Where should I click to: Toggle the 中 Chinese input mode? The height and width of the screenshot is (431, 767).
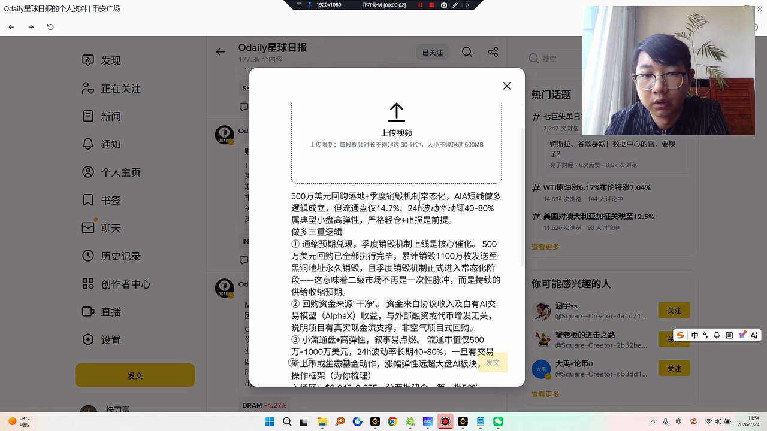tap(694, 335)
